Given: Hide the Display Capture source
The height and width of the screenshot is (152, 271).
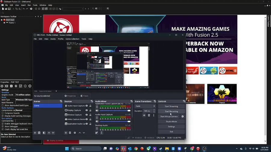Looking at the screenshot, I should (x=87, y=110).
